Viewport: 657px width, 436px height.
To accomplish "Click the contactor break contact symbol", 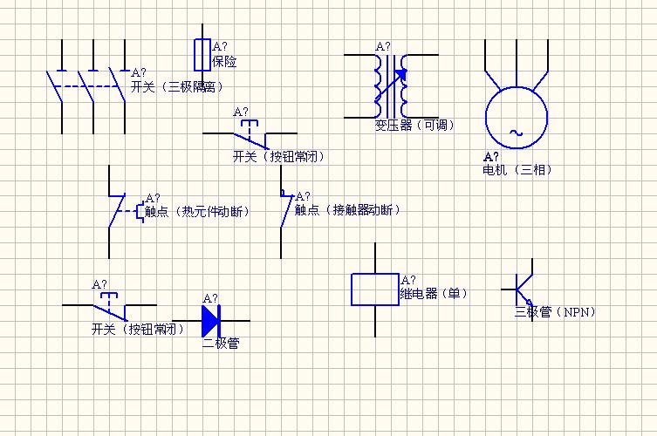I will [284, 211].
